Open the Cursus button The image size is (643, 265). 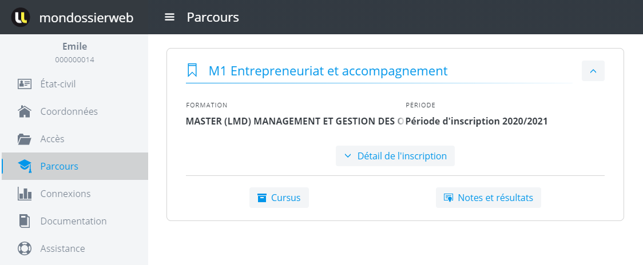pos(279,198)
